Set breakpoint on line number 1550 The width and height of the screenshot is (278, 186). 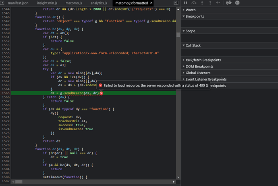pos(6,33)
